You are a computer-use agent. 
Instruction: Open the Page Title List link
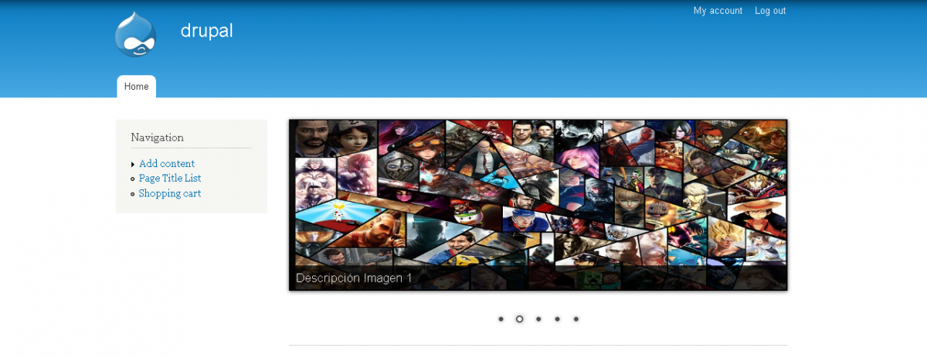point(170,179)
